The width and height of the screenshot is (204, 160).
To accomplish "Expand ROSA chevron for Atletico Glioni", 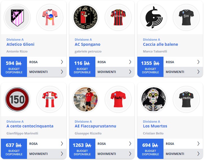I will pyautogui.click(x=62, y=62).
